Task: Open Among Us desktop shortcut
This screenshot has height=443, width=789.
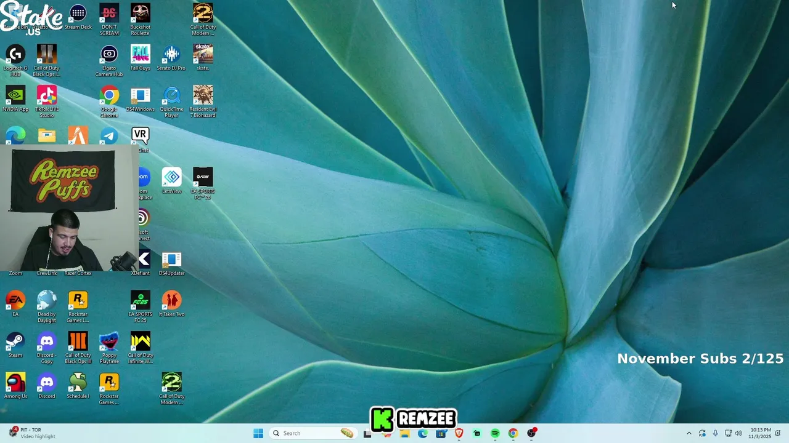Action: [15, 386]
